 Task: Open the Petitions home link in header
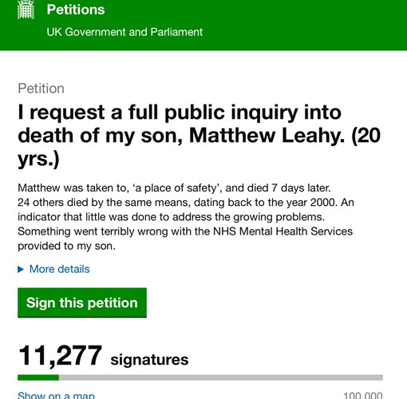[76, 10]
